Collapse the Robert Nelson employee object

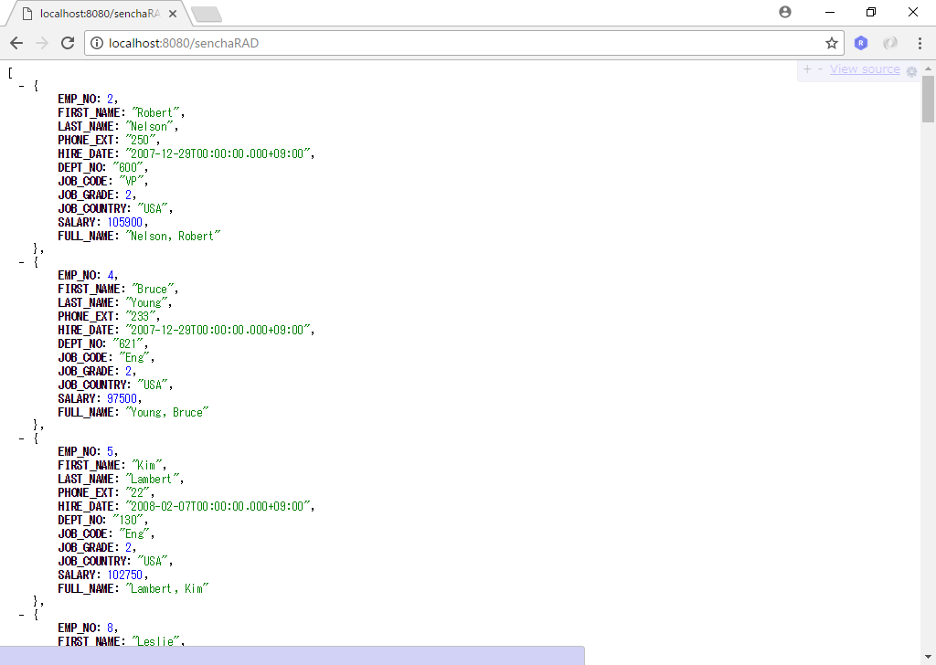pos(20,85)
